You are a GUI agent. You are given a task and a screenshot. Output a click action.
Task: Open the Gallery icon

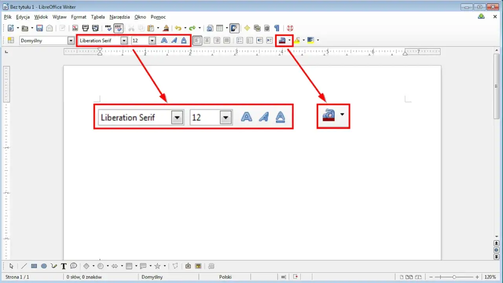click(257, 28)
